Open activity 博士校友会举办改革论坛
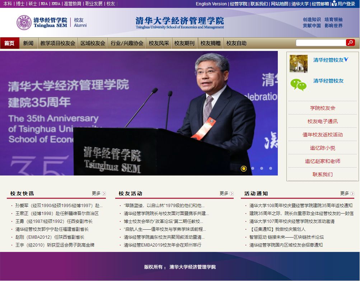 click(163, 221)
